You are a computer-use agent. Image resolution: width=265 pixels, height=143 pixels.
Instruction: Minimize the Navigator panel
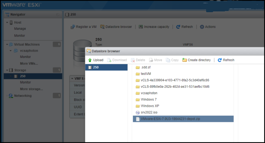coord(58,15)
